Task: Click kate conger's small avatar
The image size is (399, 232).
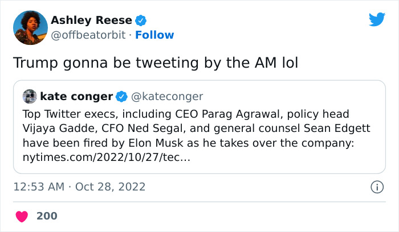Action: [30, 96]
